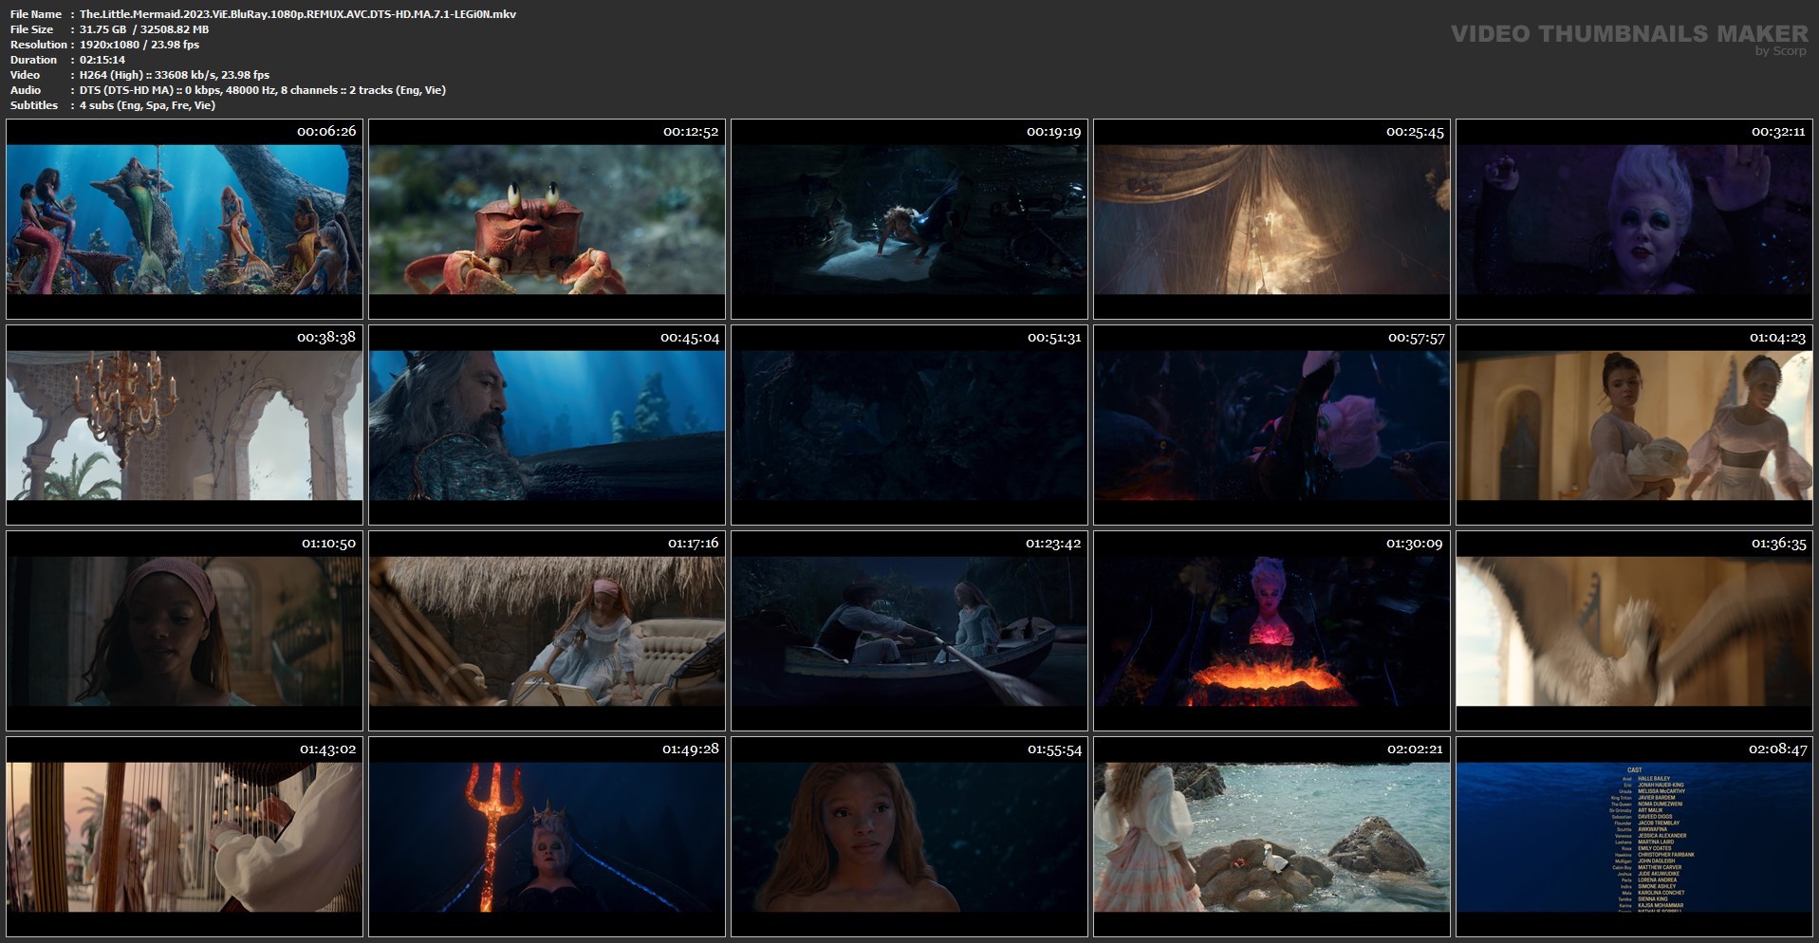Click the duration value 02:15:14

[102, 60]
